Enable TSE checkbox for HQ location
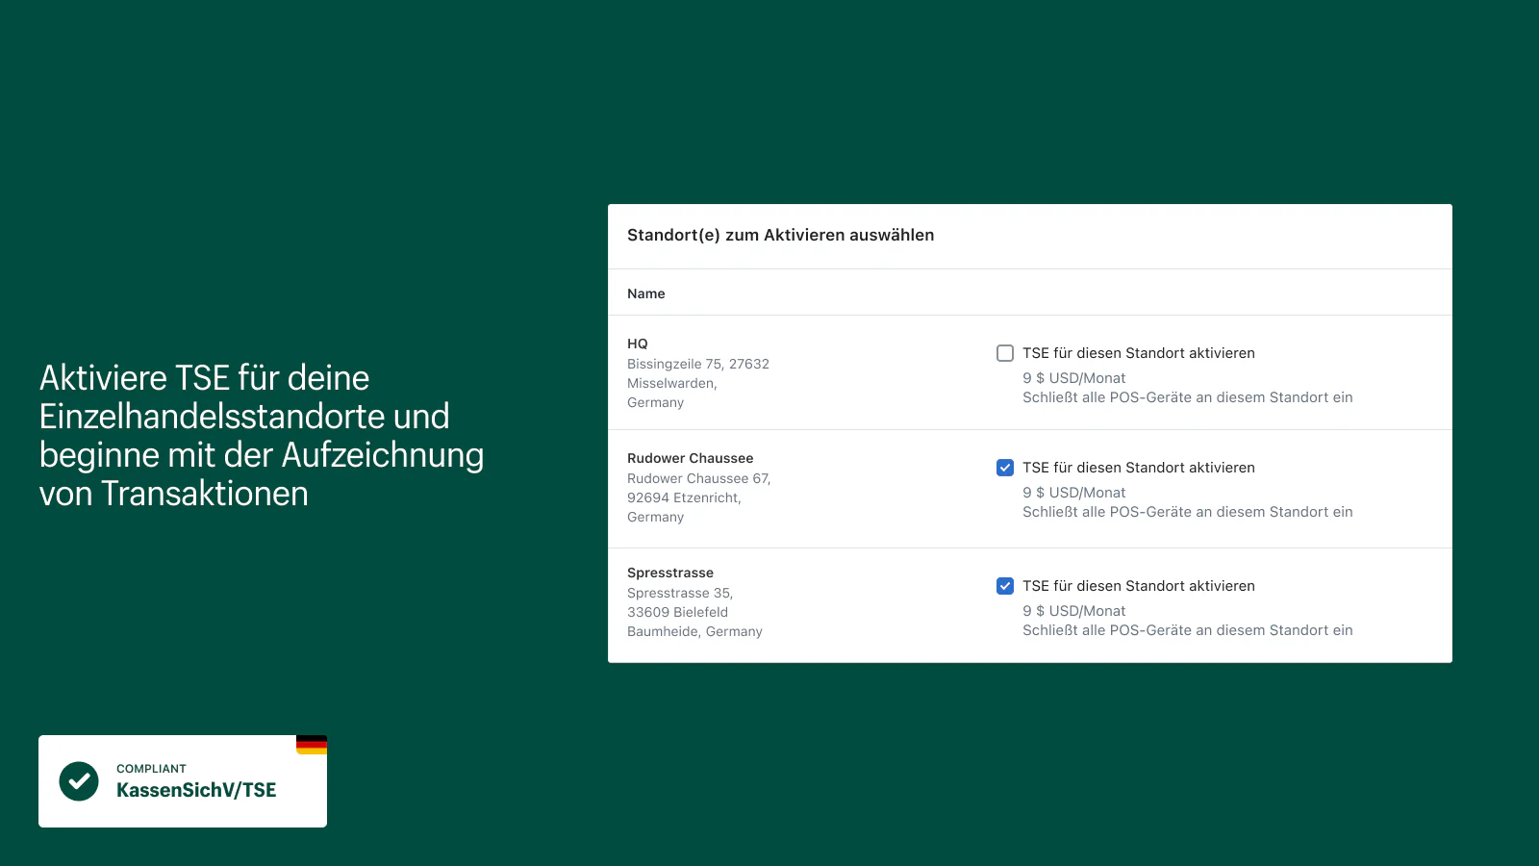Viewport: 1539px width, 866px height. point(1005,353)
